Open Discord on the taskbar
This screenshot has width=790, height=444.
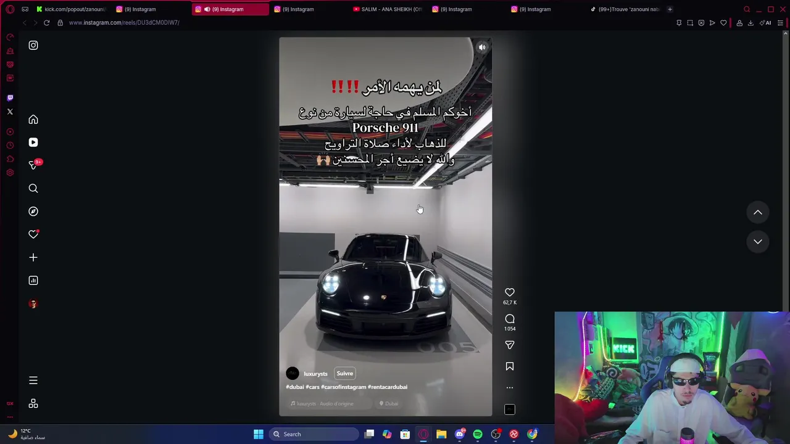[x=459, y=434]
